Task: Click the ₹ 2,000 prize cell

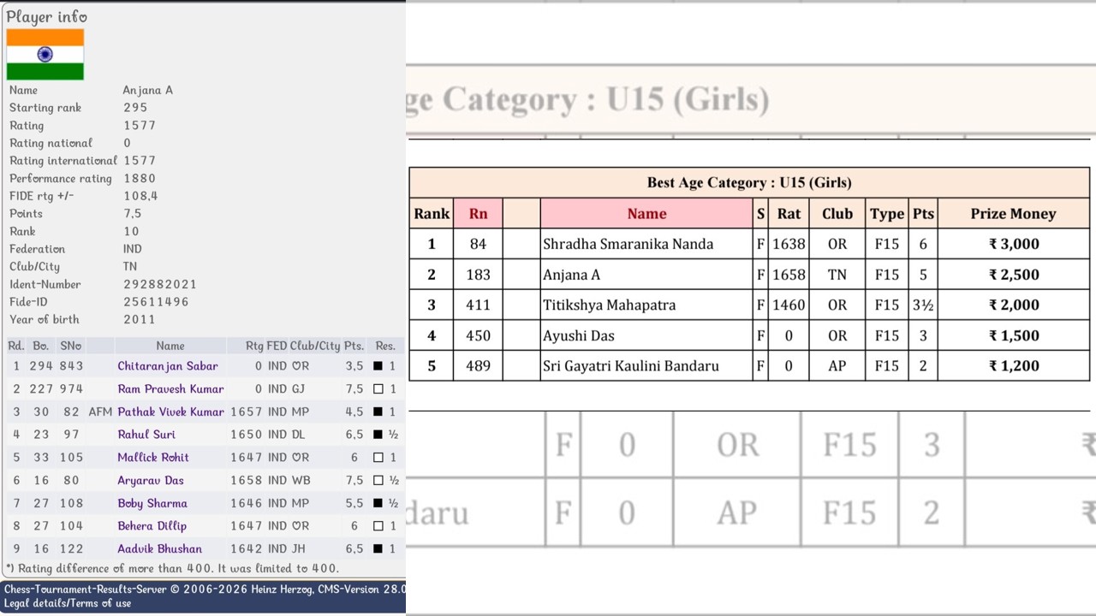Action: (1014, 305)
